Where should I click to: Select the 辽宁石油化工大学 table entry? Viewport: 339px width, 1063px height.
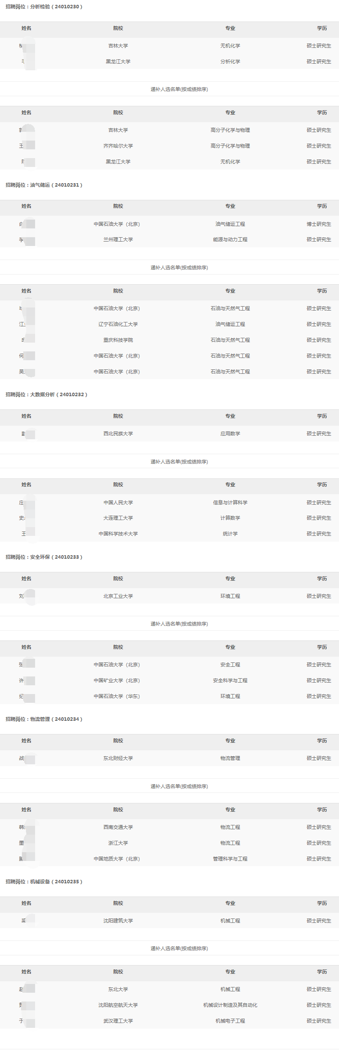(118, 324)
